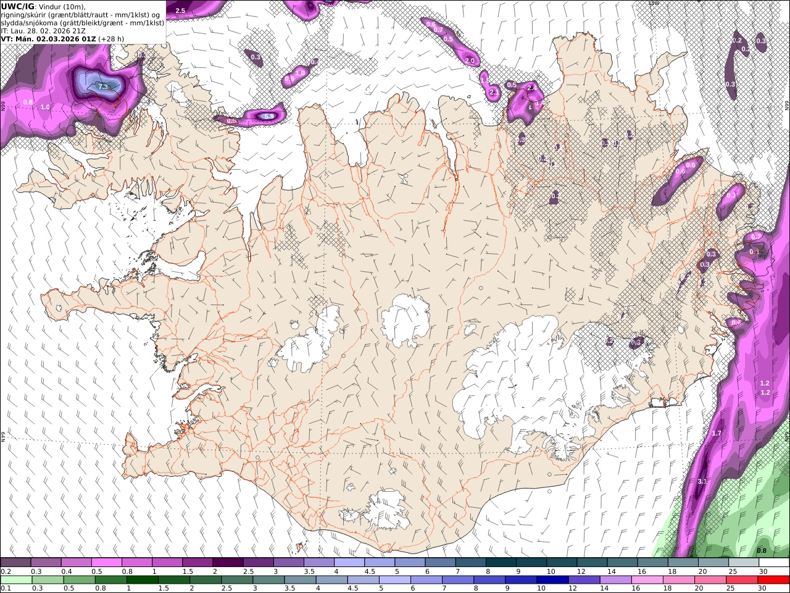The height and width of the screenshot is (593, 790).
Task: Click the '2.4' value in the northern magenta patch
Action: pyautogui.click(x=531, y=88)
